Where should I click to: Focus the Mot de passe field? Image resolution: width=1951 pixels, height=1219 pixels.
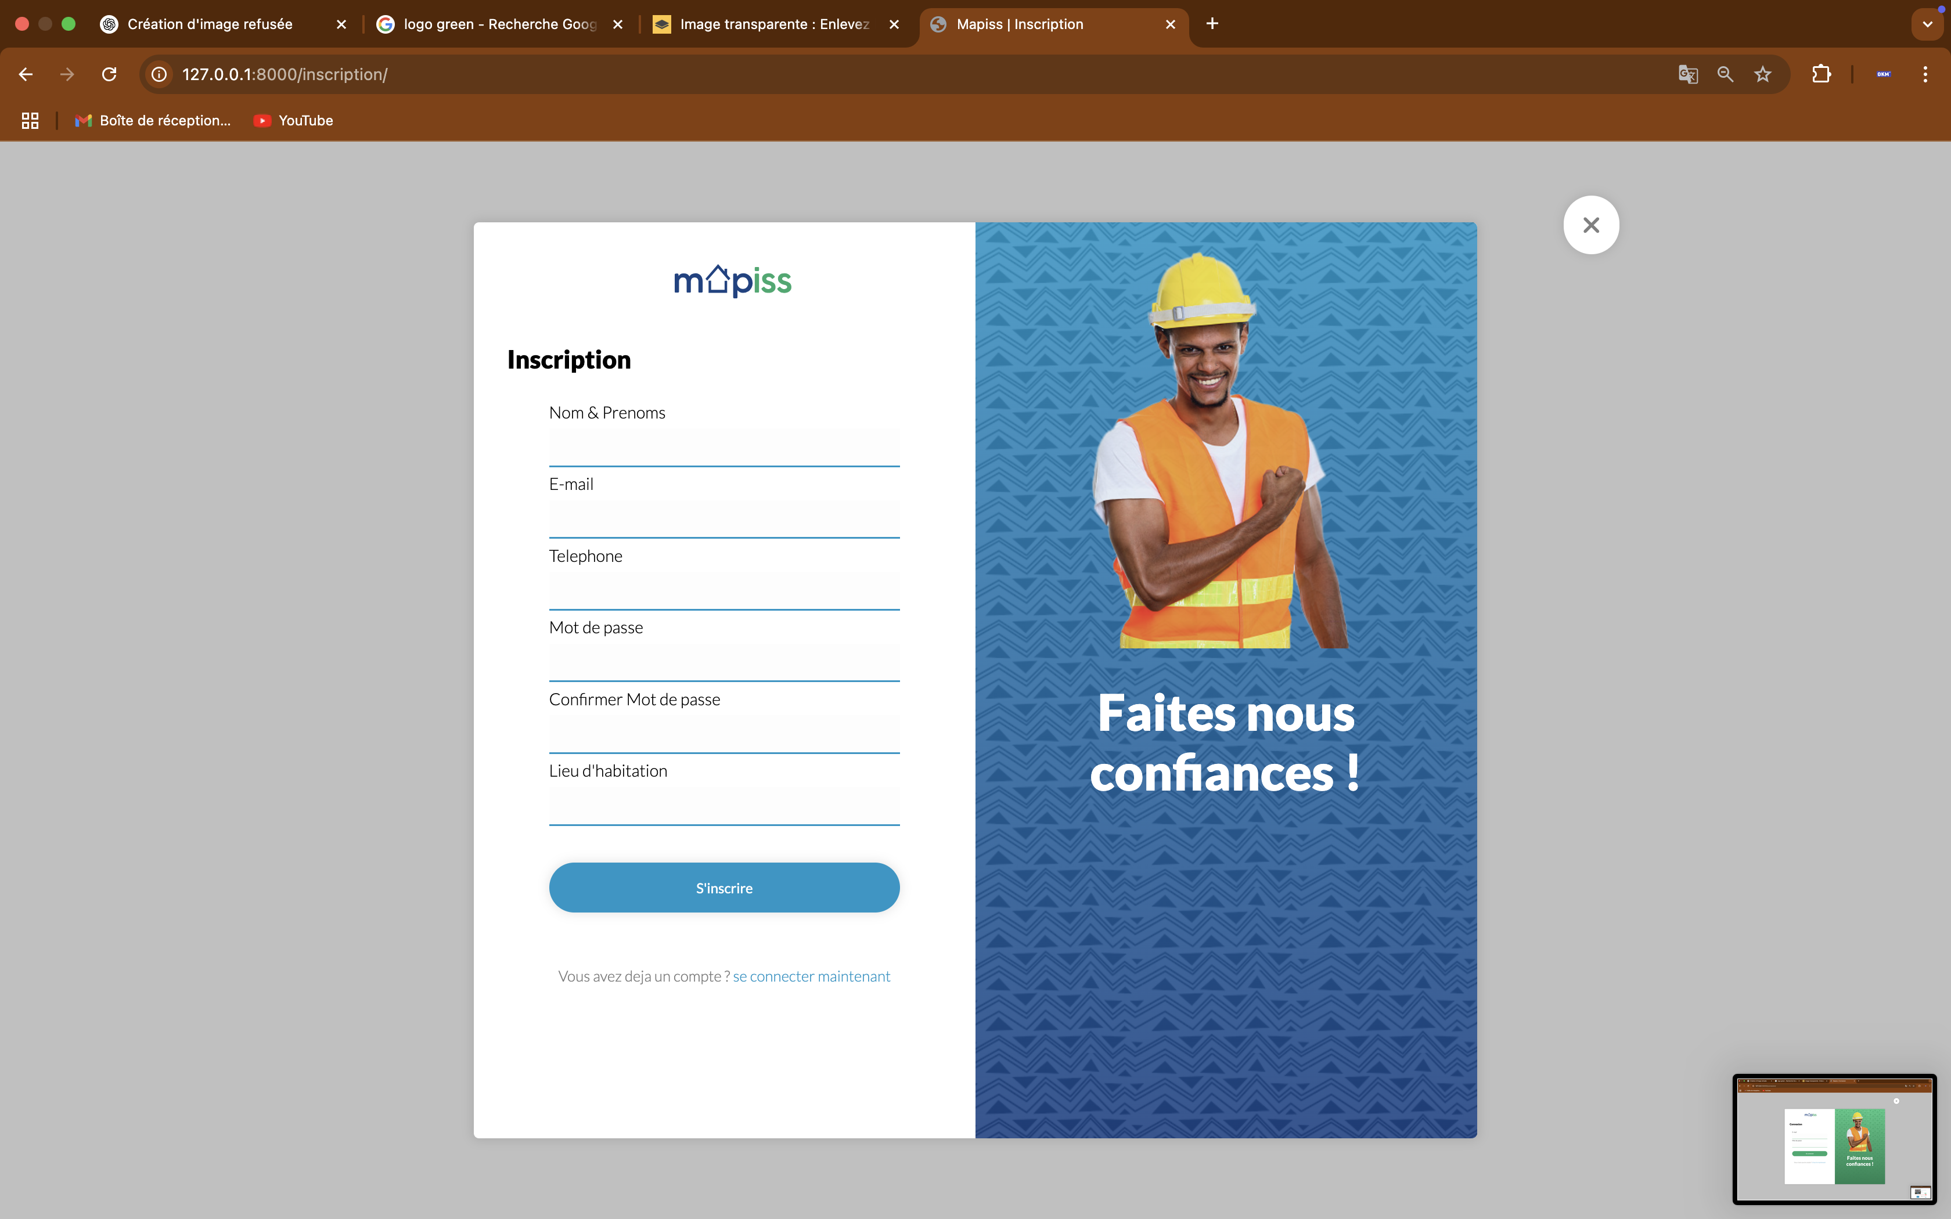tap(724, 662)
